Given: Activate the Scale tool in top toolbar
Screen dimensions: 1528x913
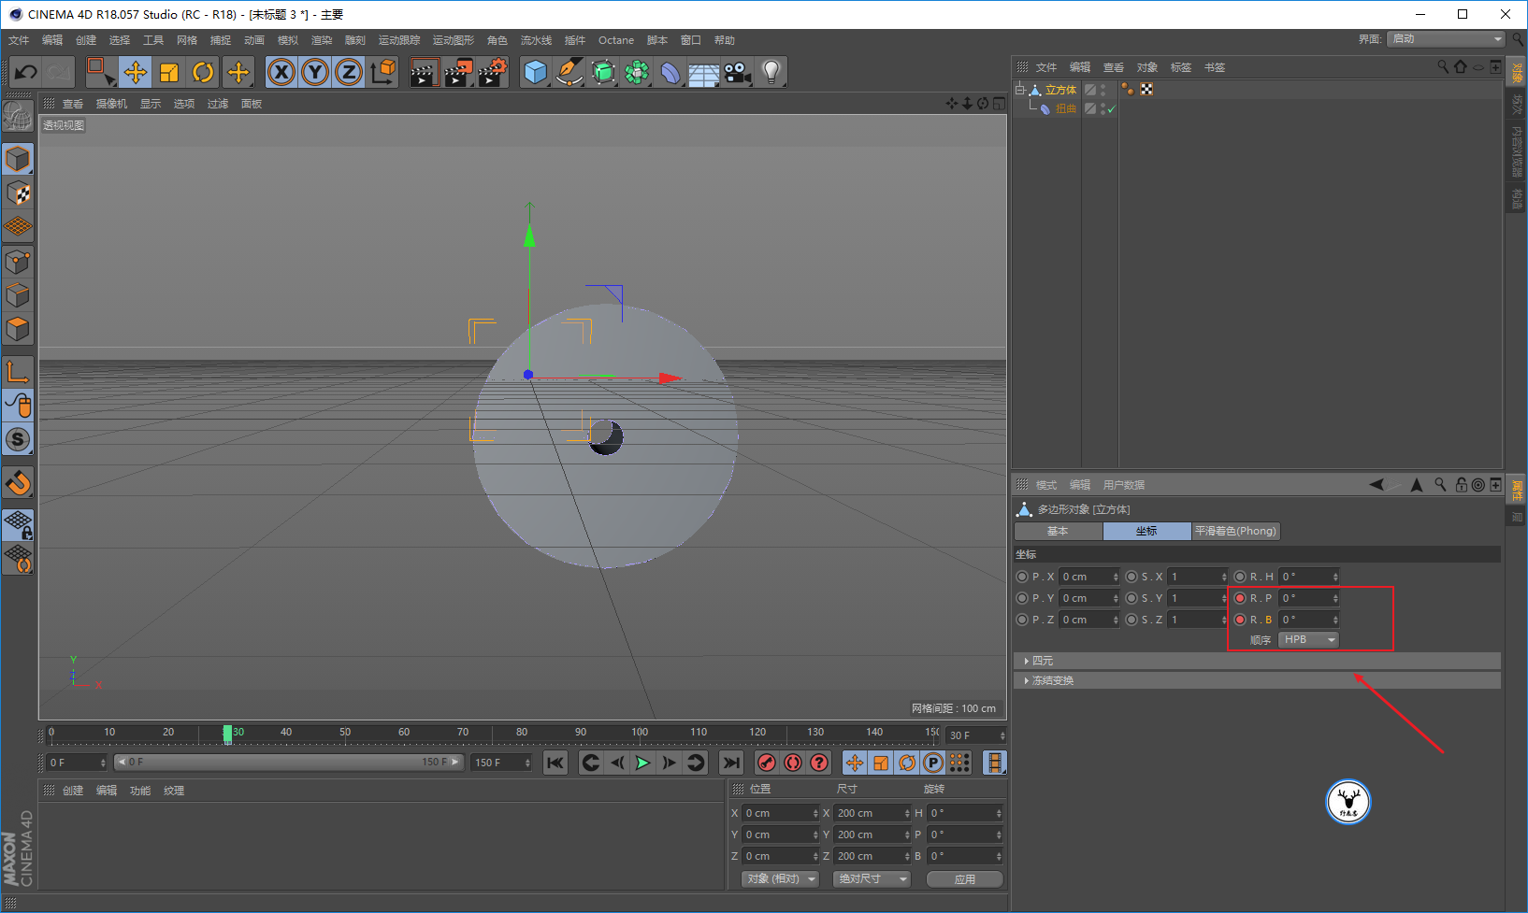Looking at the screenshot, I should click(x=169, y=72).
